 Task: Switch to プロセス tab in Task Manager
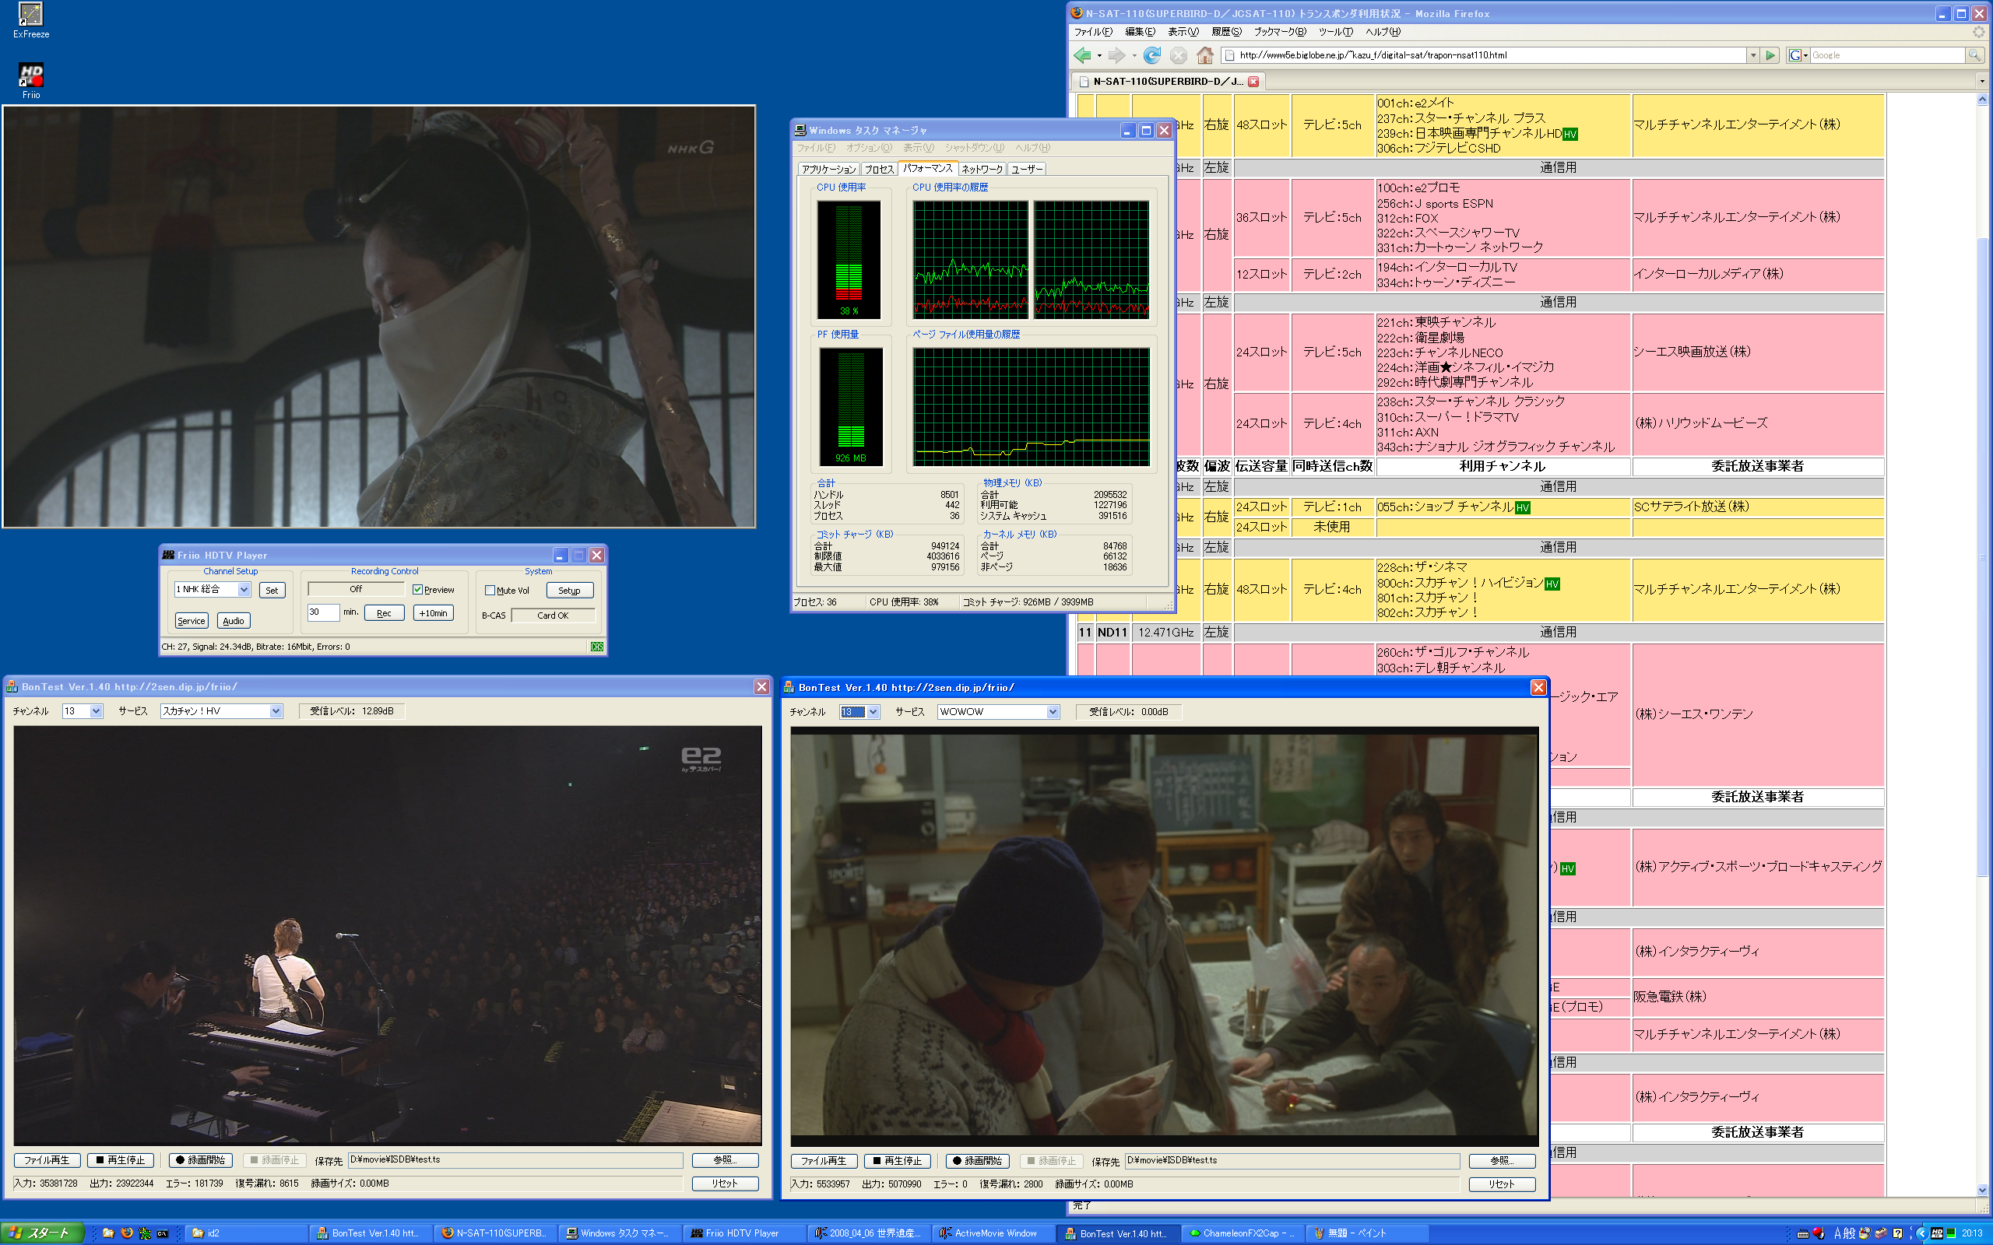(x=879, y=170)
